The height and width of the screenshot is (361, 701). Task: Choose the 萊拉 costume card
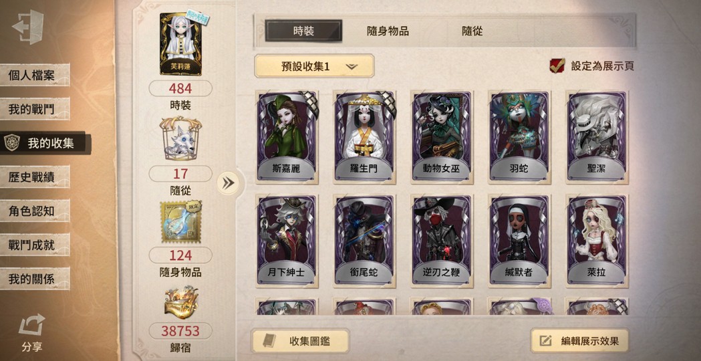coord(597,240)
